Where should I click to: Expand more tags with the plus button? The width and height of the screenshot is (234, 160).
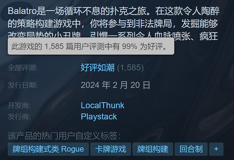(x=216, y=149)
